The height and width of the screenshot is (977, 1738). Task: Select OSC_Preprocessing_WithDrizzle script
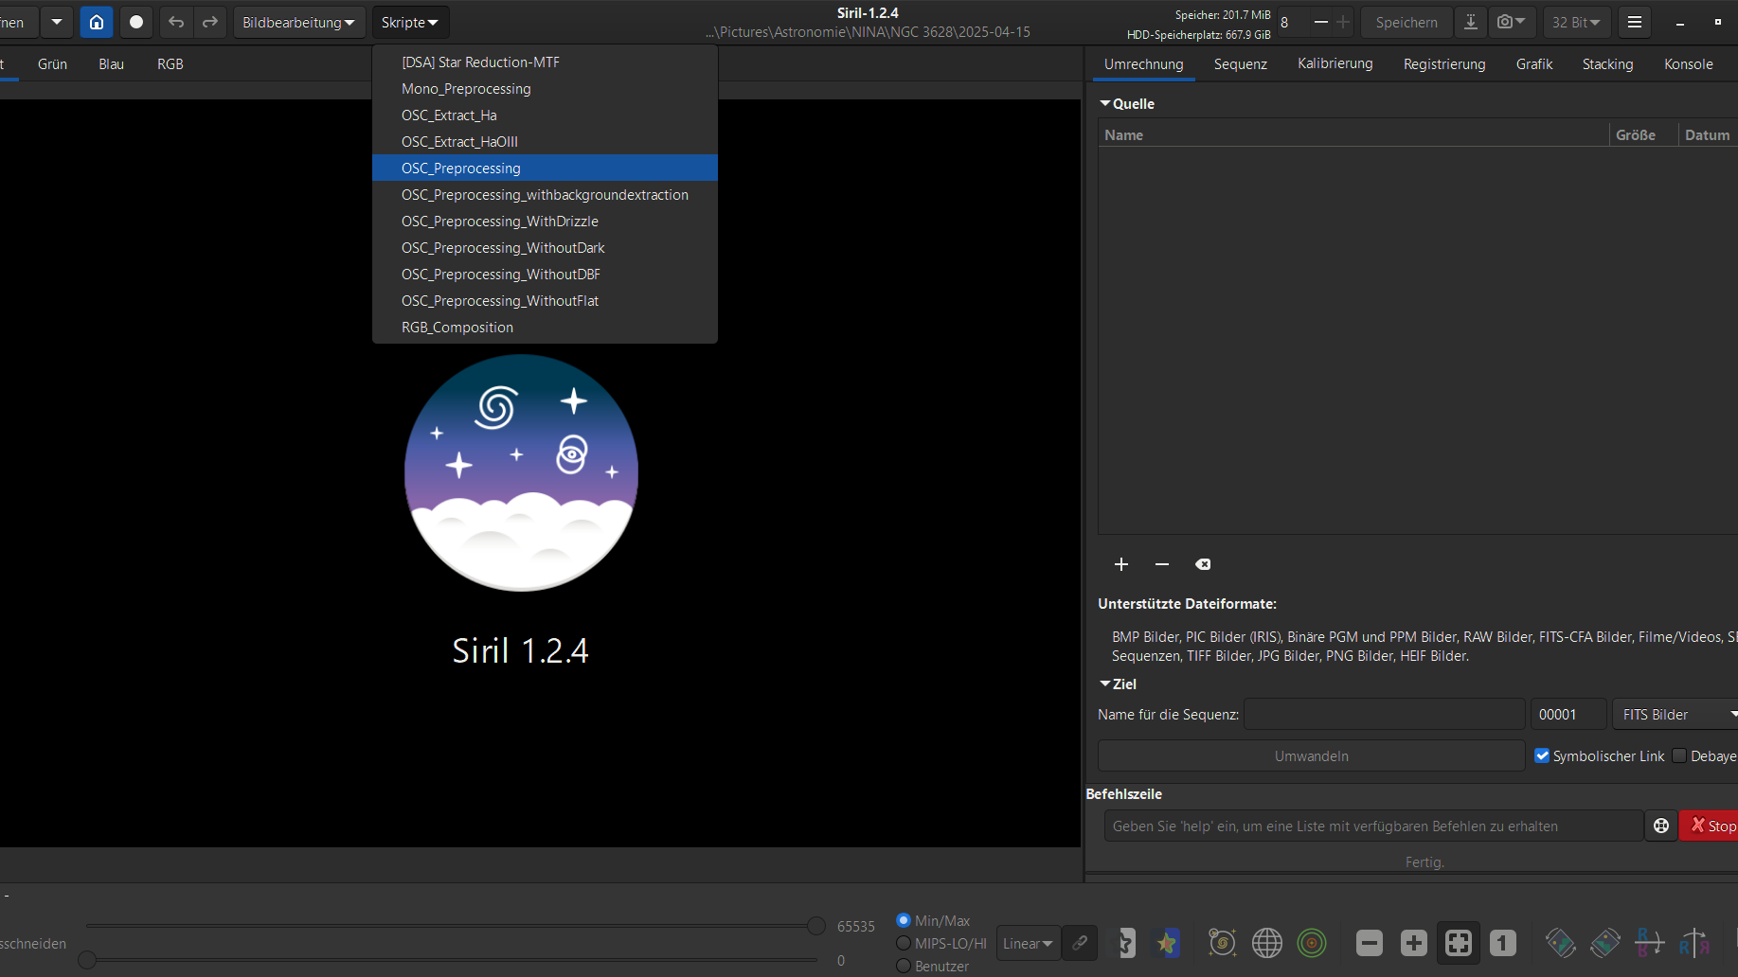(x=545, y=221)
